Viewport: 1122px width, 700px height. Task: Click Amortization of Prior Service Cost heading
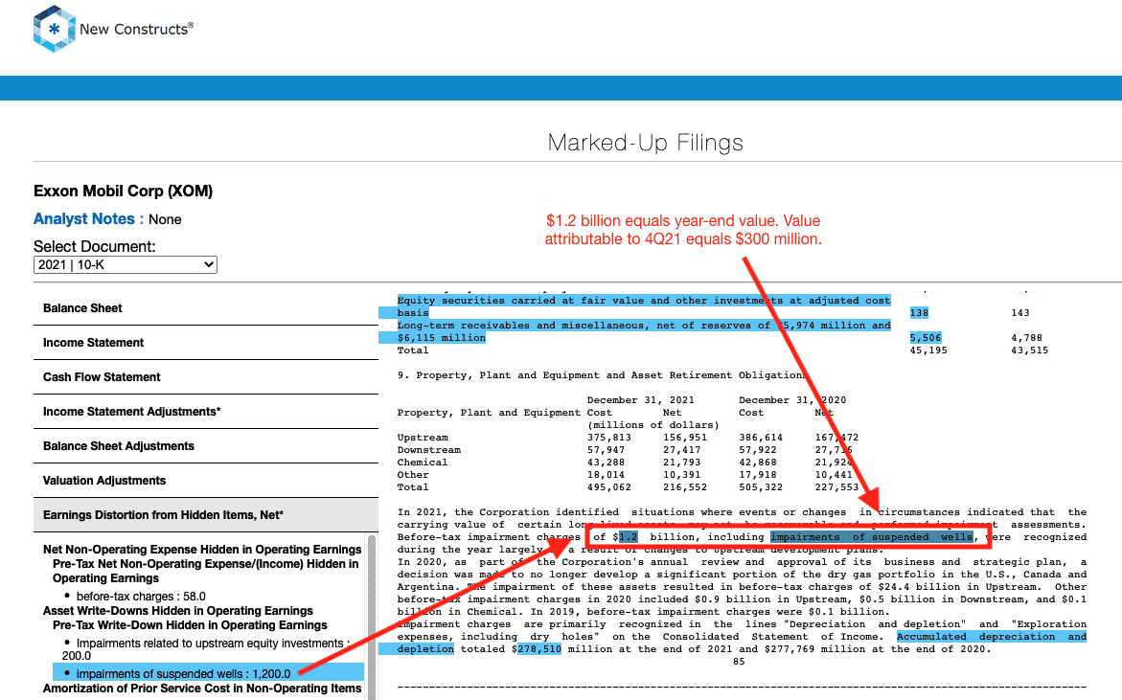[202, 688]
